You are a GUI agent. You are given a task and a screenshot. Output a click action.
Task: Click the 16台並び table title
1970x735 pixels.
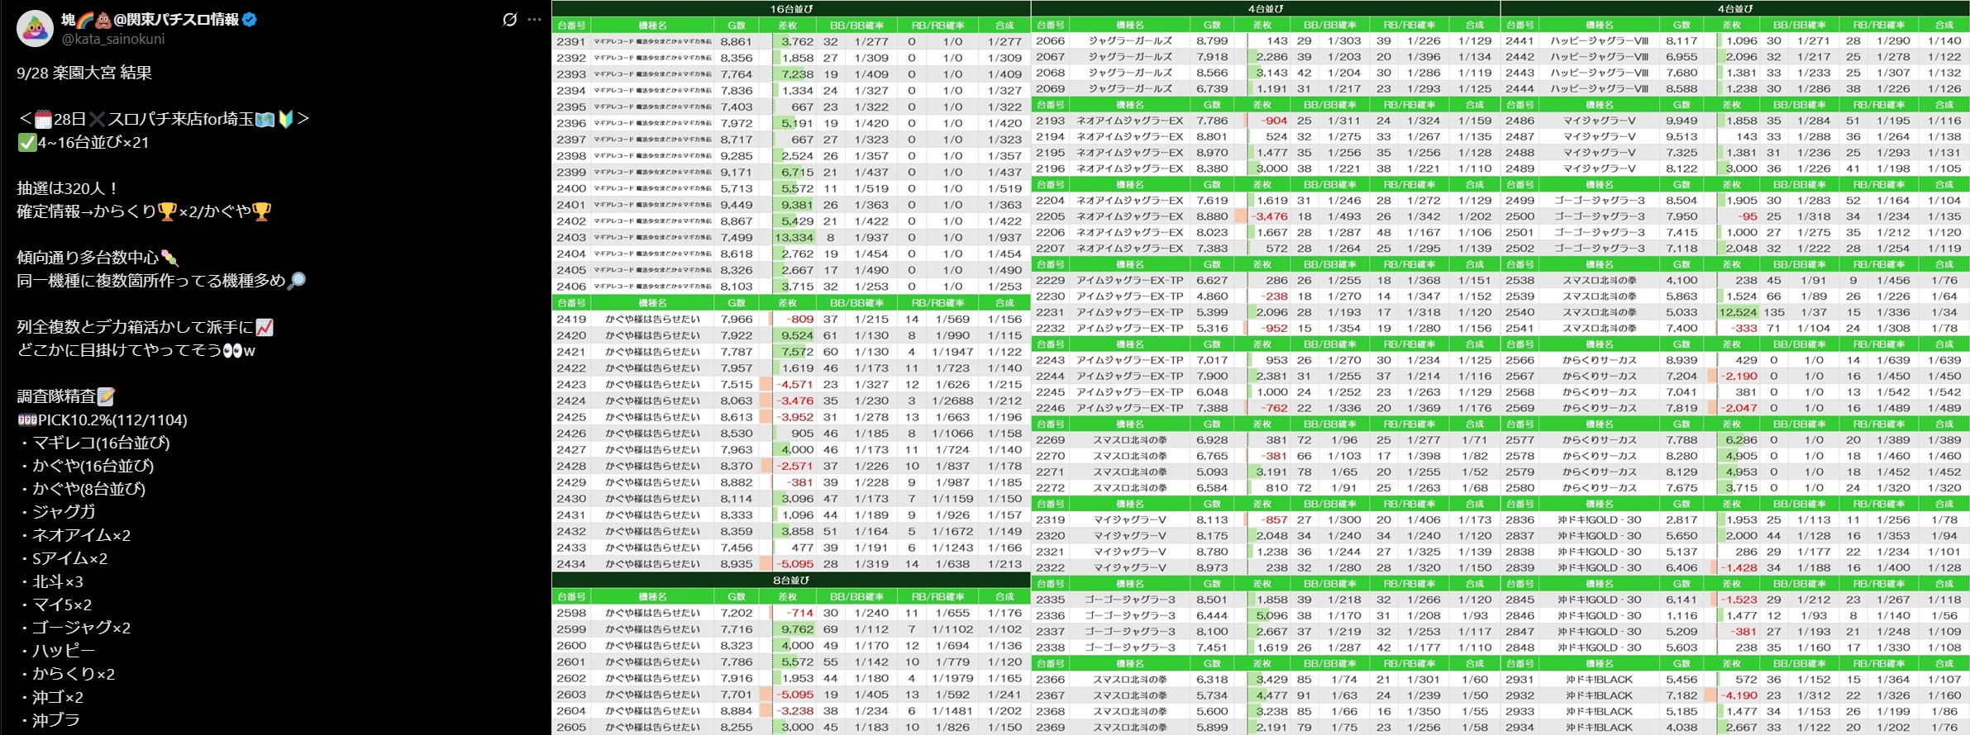point(791,8)
